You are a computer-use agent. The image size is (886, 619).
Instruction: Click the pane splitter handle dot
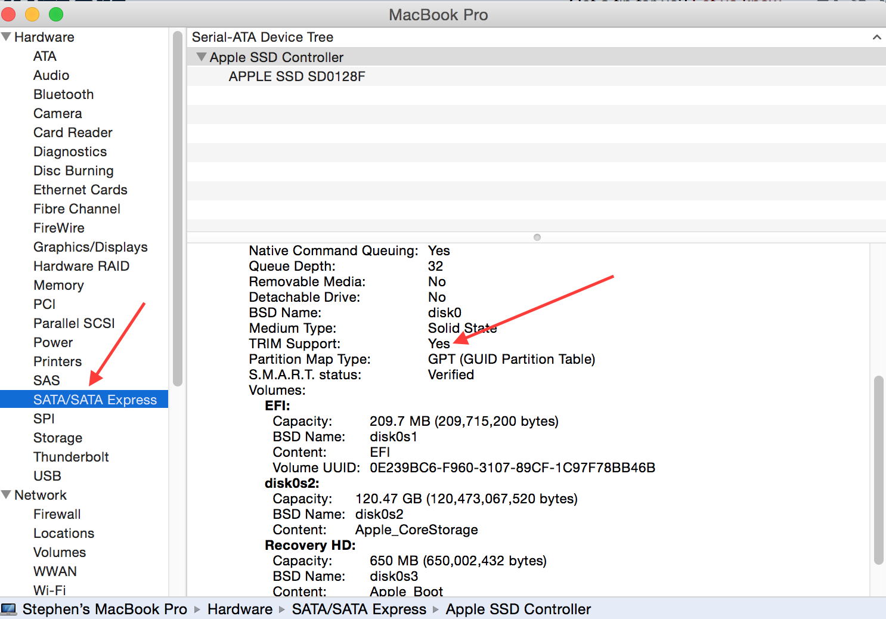point(537,237)
